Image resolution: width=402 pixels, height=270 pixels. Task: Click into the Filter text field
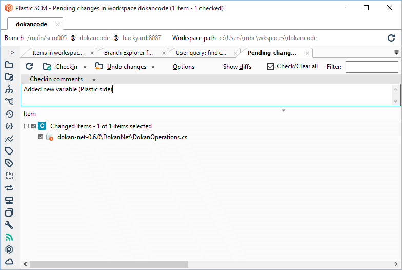click(x=371, y=67)
